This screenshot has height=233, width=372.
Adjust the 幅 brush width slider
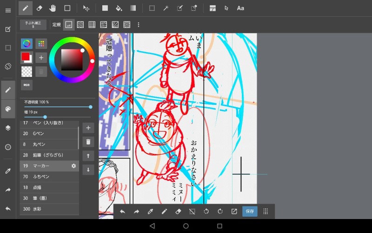click(x=57, y=117)
